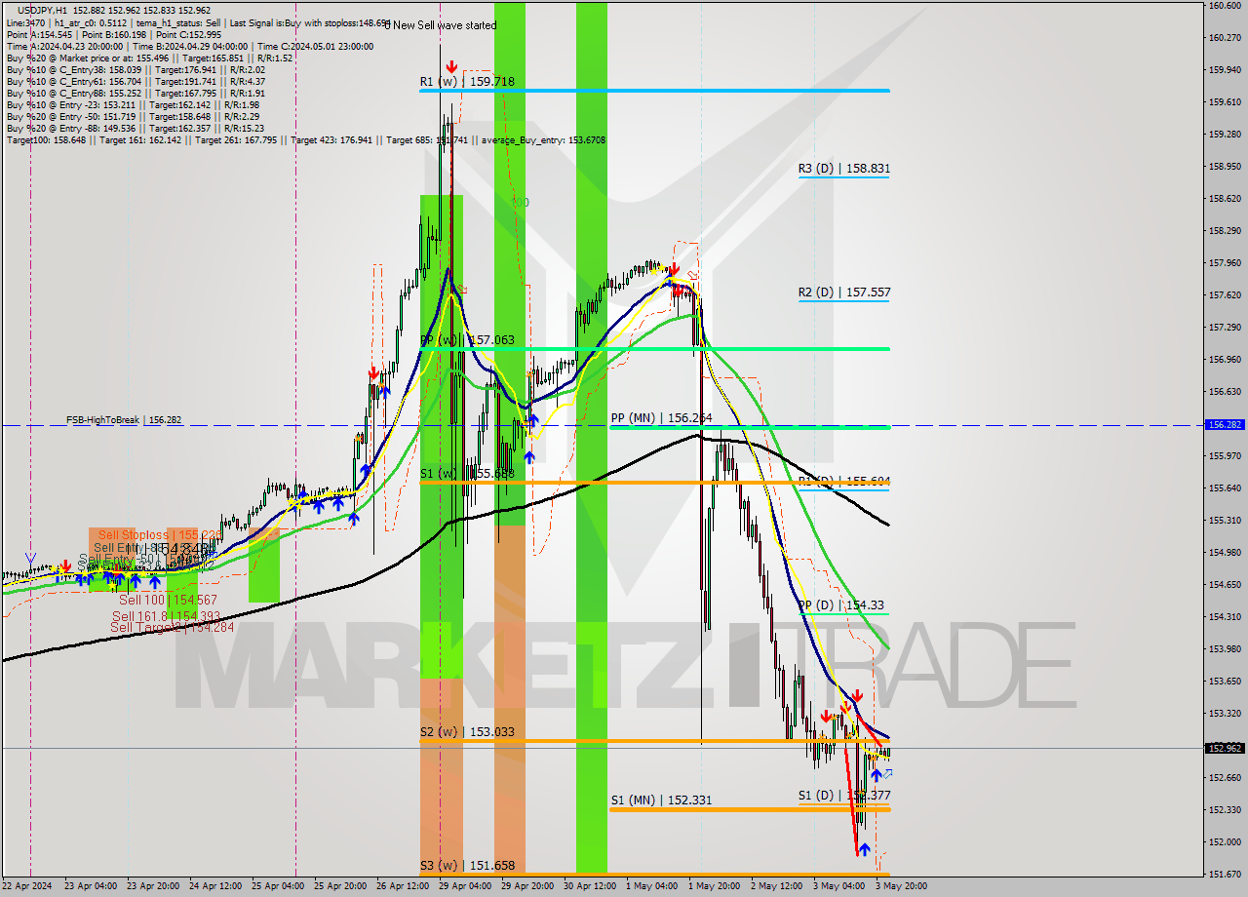The height and width of the screenshot is (897, 1248).
Task: Click the 158.950 price scale value
Action: pos(1225,167)
